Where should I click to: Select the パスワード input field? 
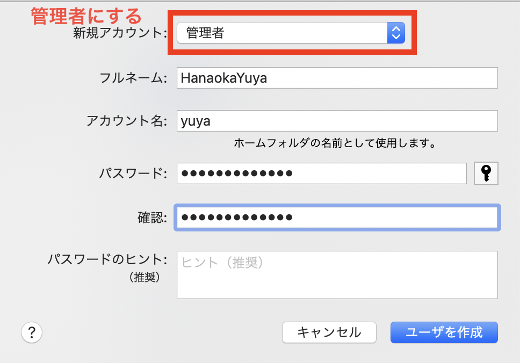coord(322,173)
